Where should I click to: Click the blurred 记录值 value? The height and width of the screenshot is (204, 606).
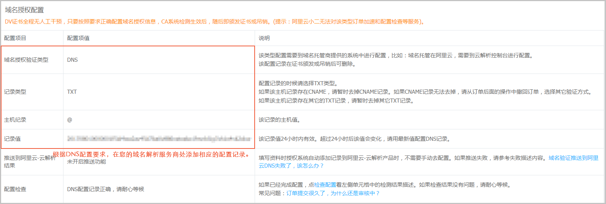point(159,139)
